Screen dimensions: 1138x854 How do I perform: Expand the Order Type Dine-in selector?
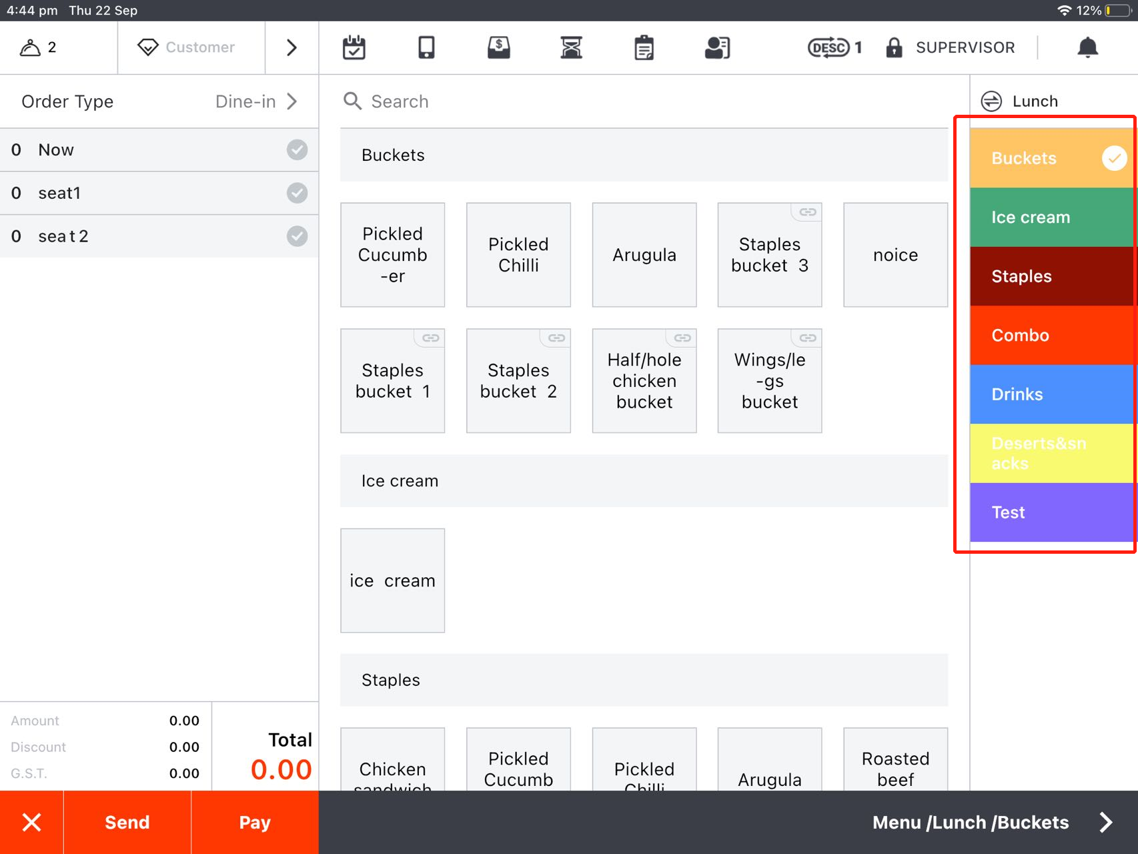pyautogui.click(x=255, y=101)
